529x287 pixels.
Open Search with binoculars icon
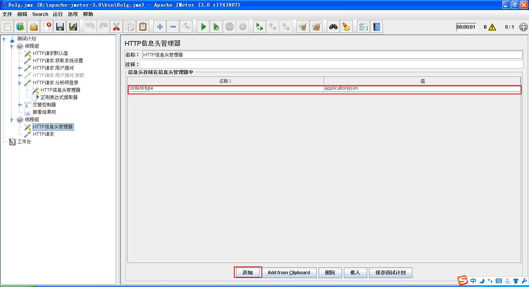(x=333, y=27)
